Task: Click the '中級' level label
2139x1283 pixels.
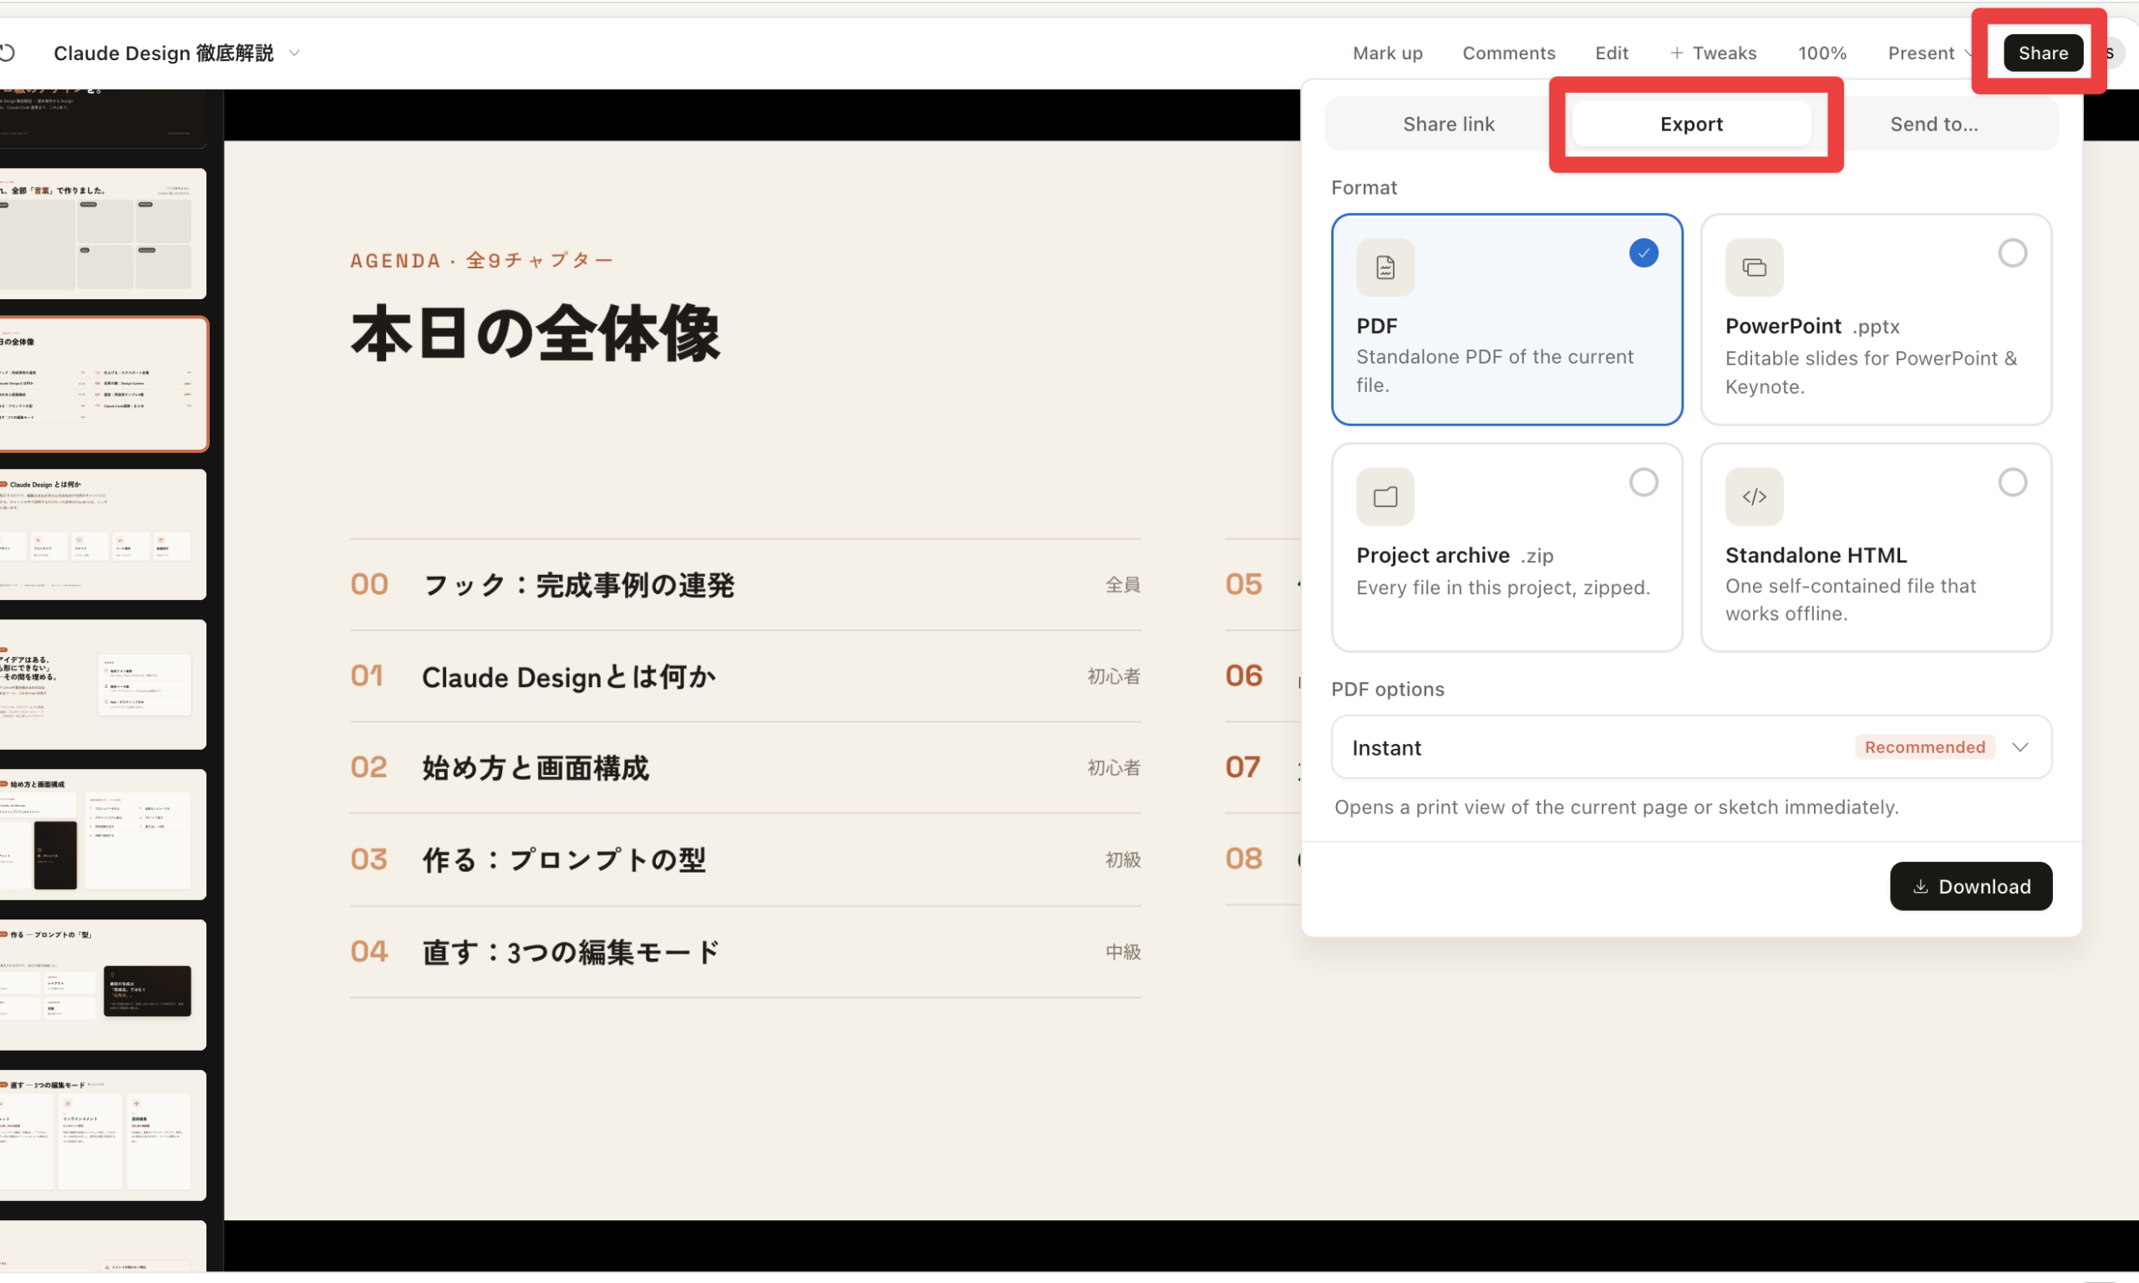Action: pyautogui.click(x=1123, y=952)
